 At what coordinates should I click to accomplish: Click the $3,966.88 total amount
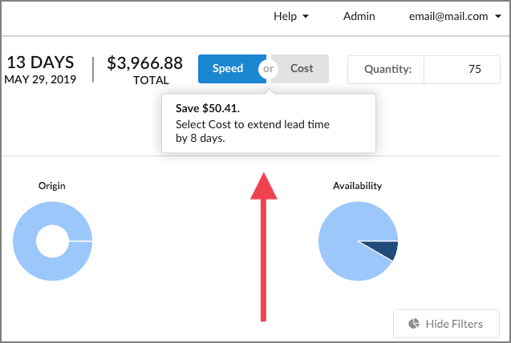[x=144, y=63]
